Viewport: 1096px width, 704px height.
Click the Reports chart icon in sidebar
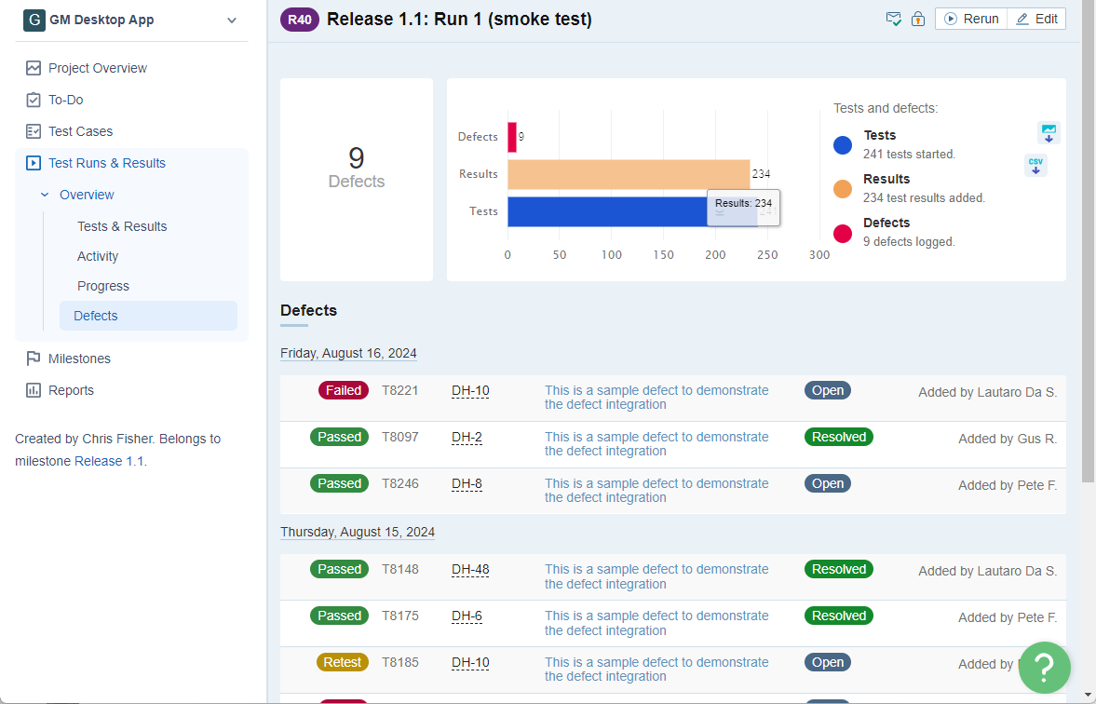[34, 390]
